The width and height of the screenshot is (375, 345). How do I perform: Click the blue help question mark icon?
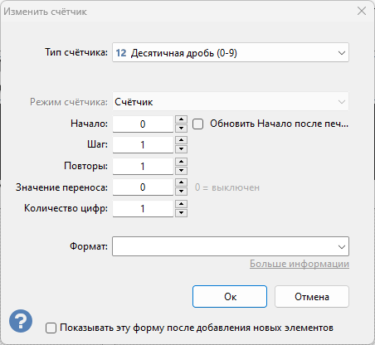21,321
